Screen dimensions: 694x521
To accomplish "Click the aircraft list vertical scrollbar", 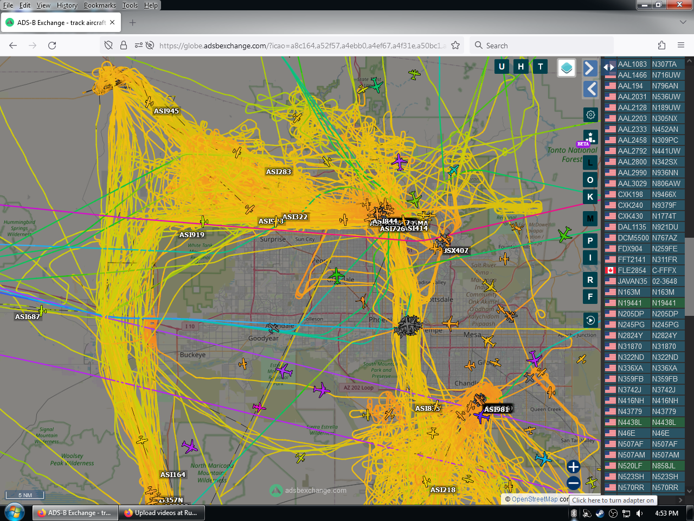I will (x=690, y=276).
